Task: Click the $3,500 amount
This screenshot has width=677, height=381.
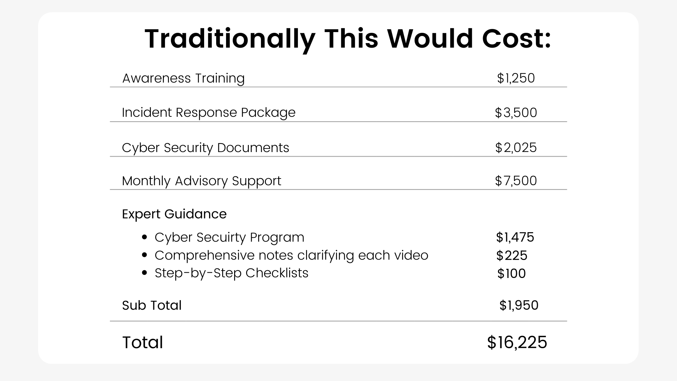Action: click(516, 113)
